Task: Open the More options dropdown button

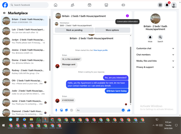Action: click(112, 30)
